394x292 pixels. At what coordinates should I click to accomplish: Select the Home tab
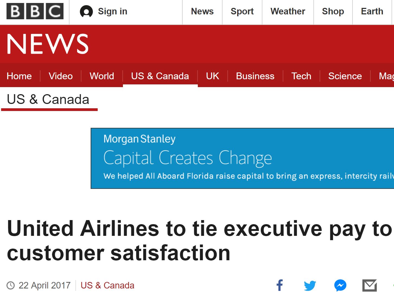coord(19,76)
